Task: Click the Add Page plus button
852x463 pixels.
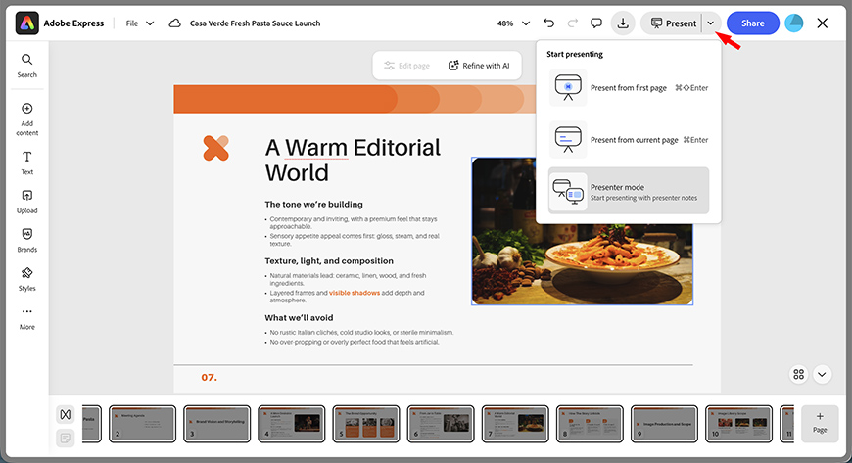Action: [x=820, y=423]
